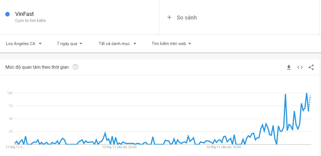This screenshot has height=156, width=321.
Task: Share the interest over time chart
Action: (x=311, y=67)
